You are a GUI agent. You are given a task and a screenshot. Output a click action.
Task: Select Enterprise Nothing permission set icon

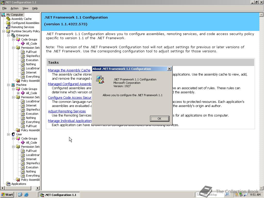coord(23,64)
